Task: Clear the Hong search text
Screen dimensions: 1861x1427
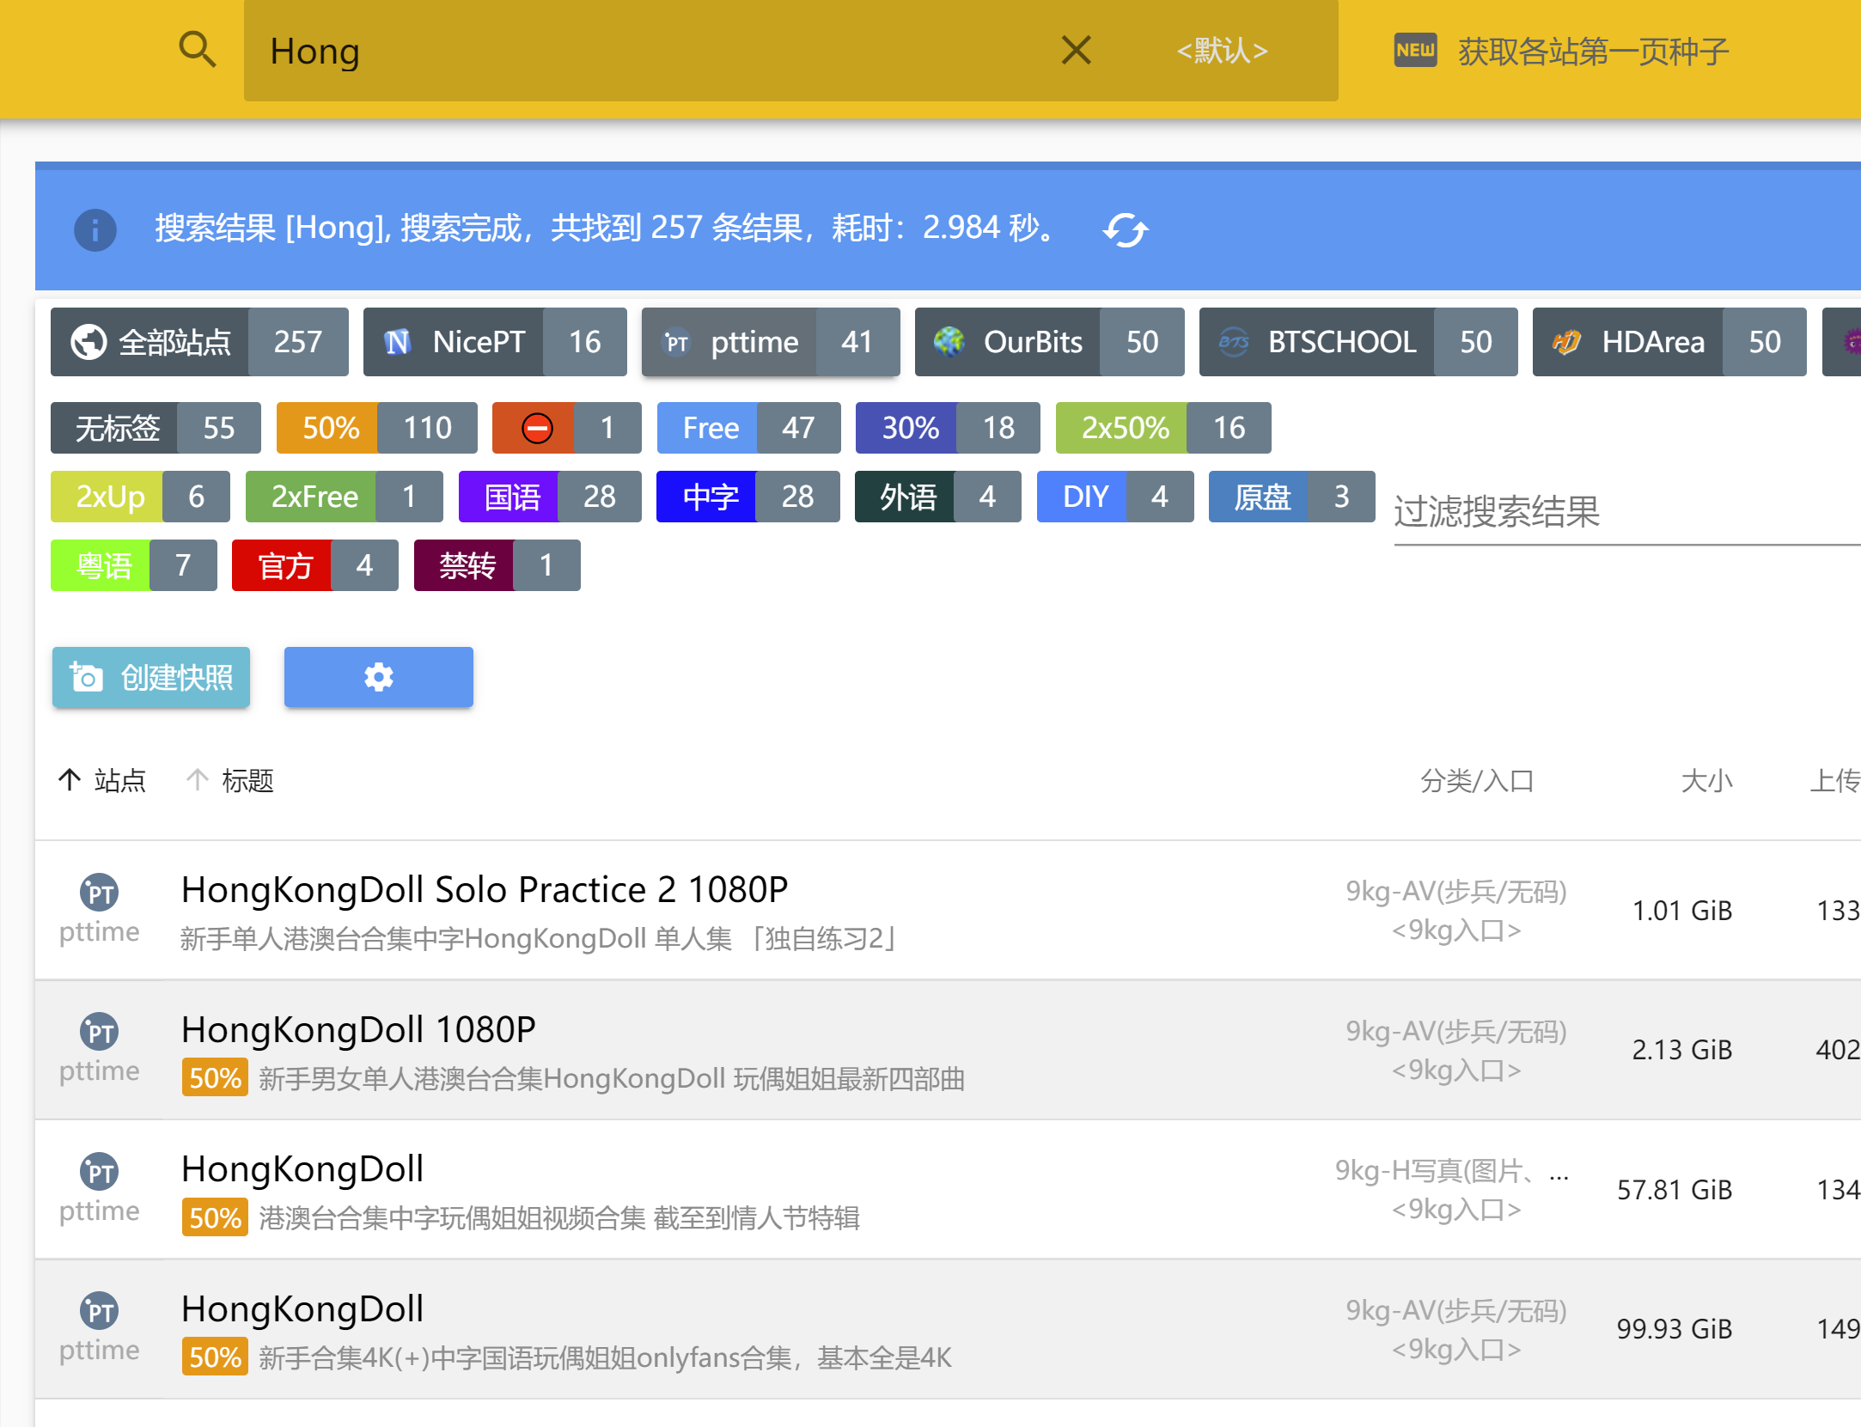Action: (x=1075, y=50)
